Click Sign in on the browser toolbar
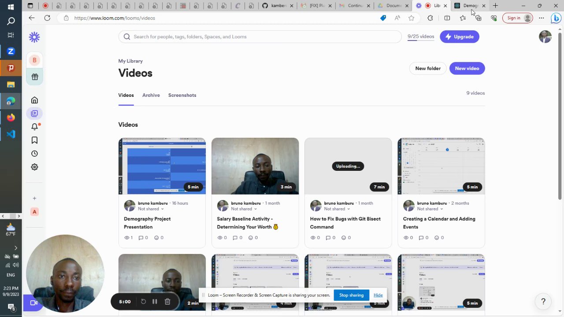This screenshot has height=317, width=564. coord(518,18)
